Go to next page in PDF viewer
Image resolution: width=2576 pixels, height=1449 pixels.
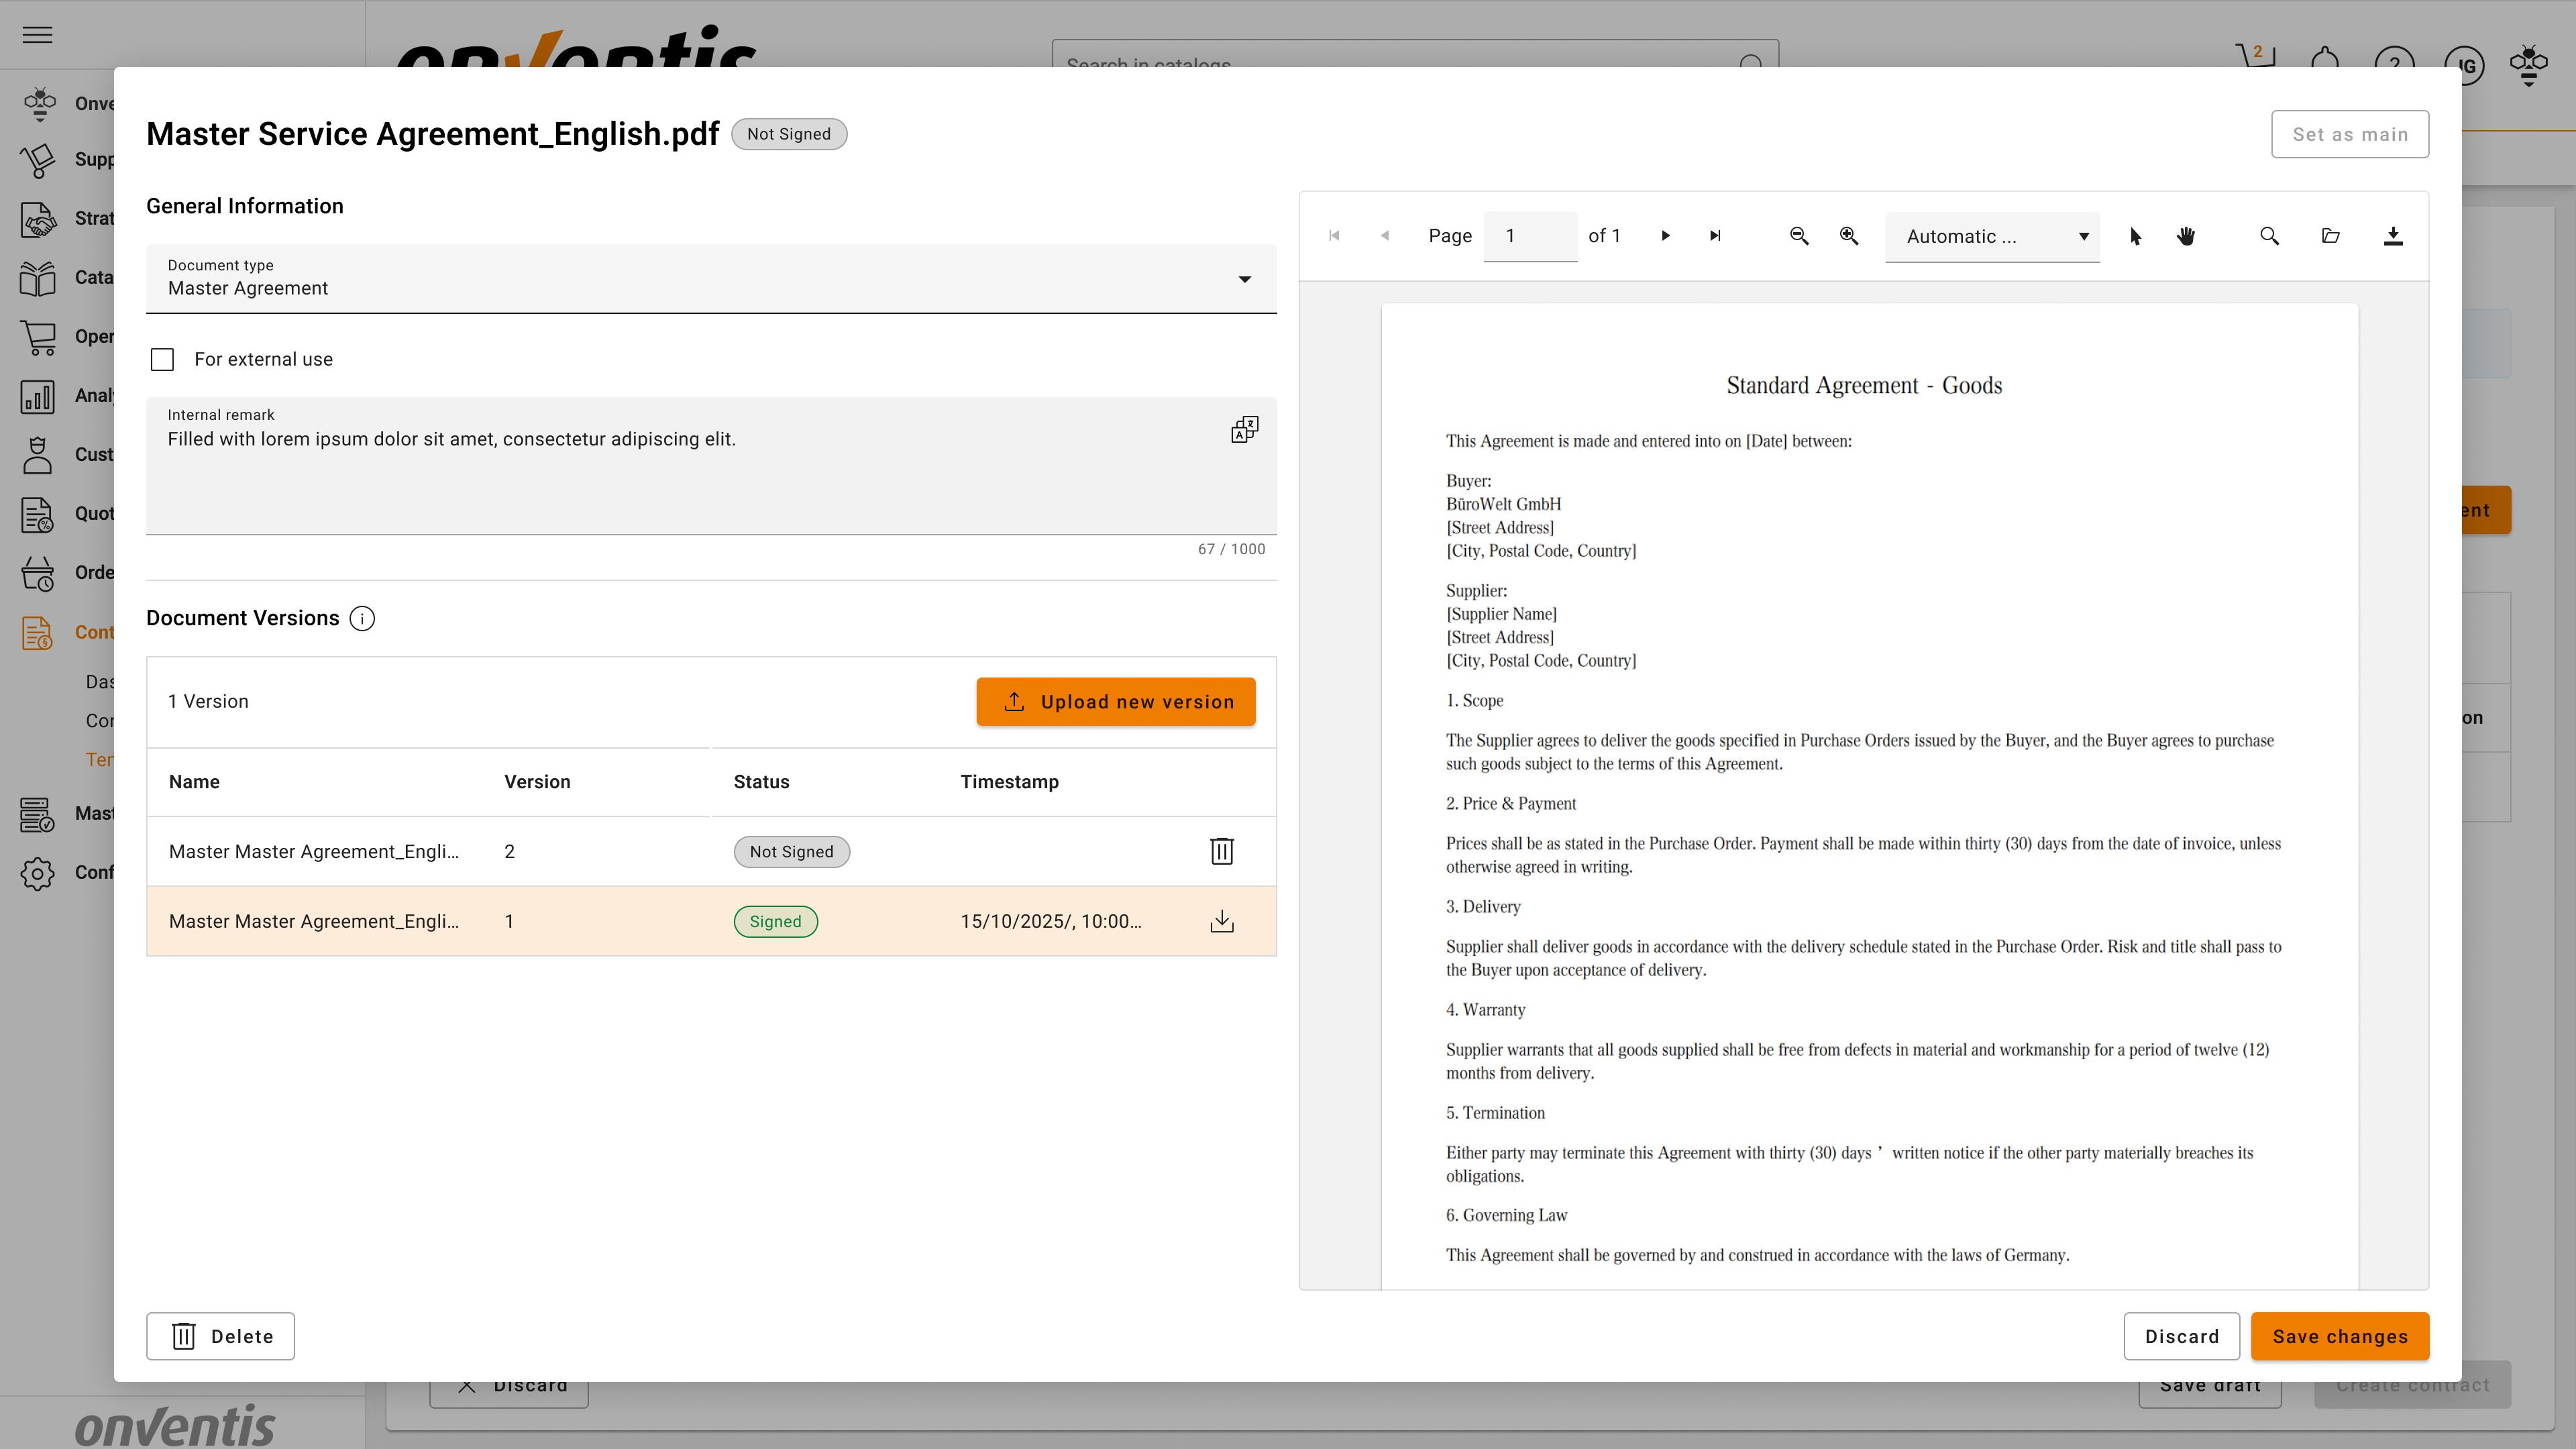1665,236
